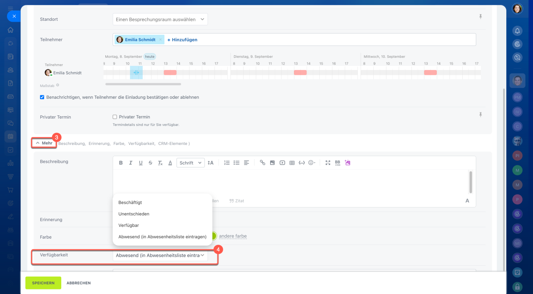The width and height of the screenshot is (533, 294).
Task: Toggle editor toolbar with A icon
Action: [467, 201]
